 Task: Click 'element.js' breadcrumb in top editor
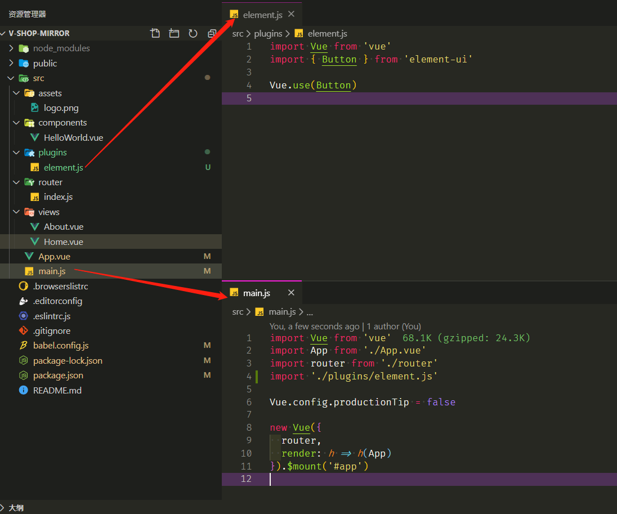pos(328,34)
